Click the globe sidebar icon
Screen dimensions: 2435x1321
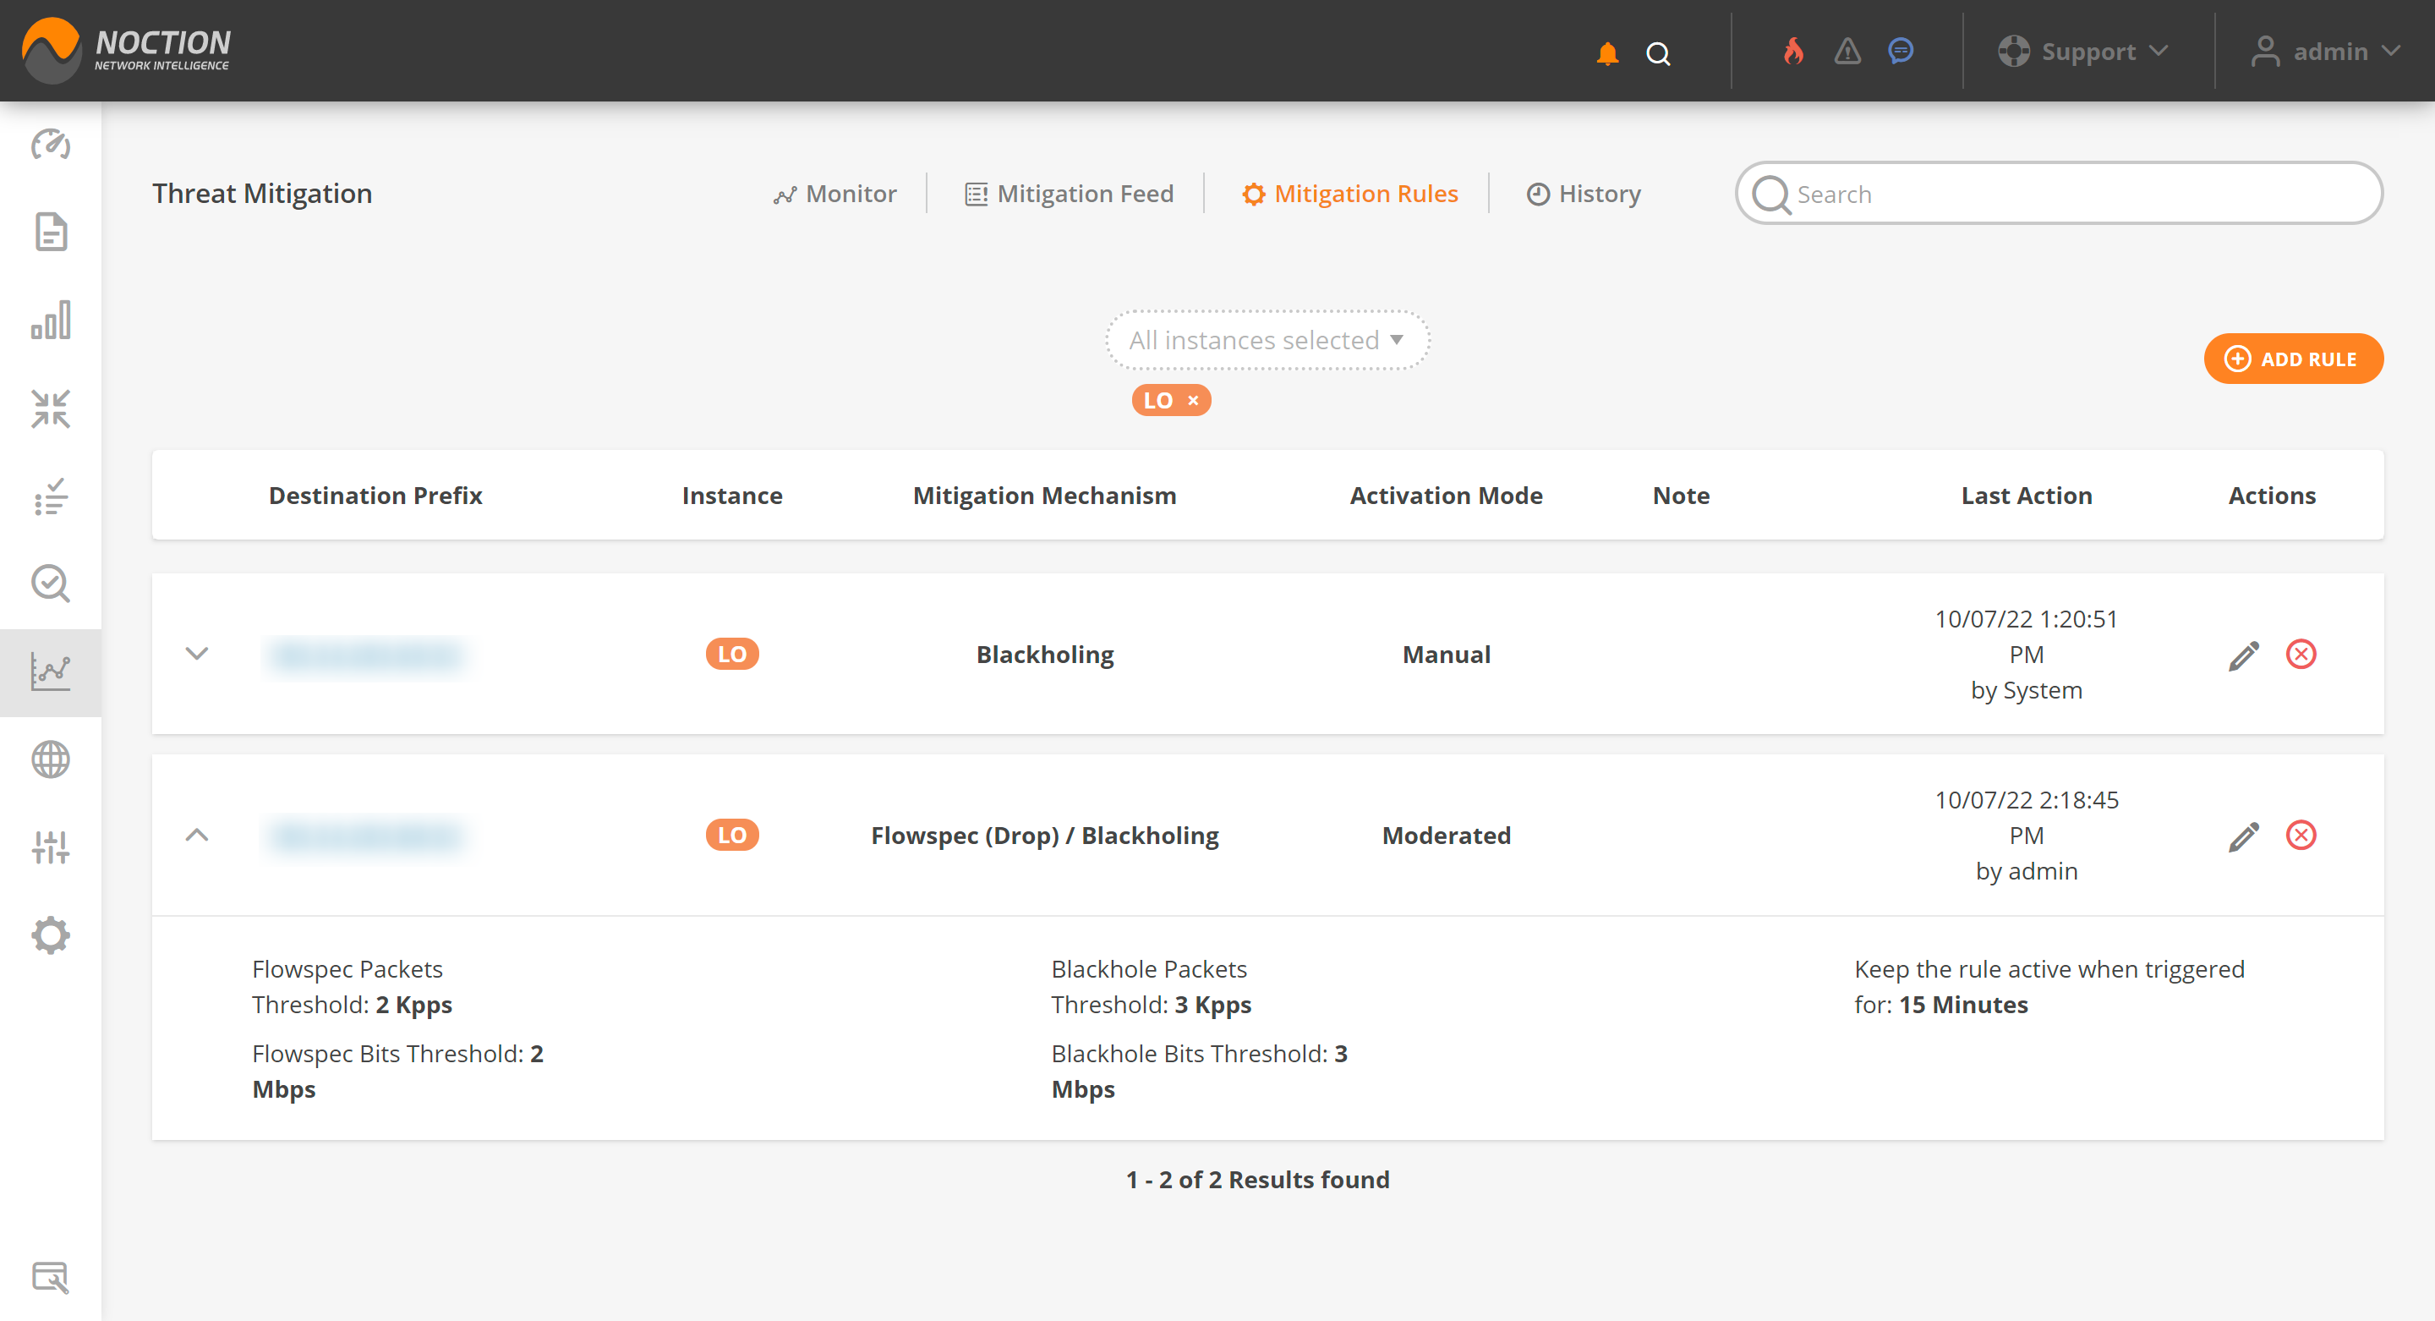(50, 759)
